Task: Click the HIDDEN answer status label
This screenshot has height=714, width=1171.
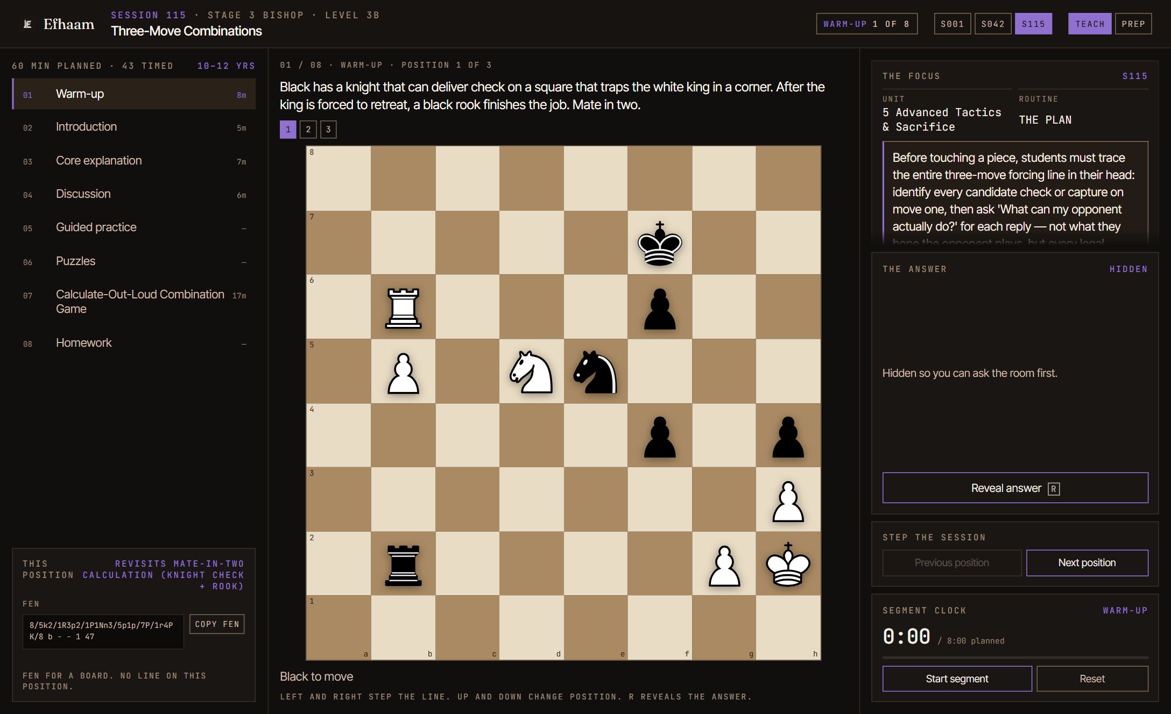Action: [1128, 269]
